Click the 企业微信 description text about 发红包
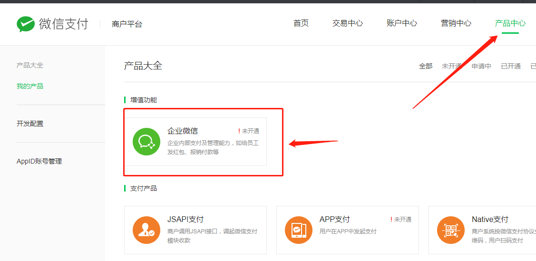This screenshot has width=536, height=261. coord(213,147)
